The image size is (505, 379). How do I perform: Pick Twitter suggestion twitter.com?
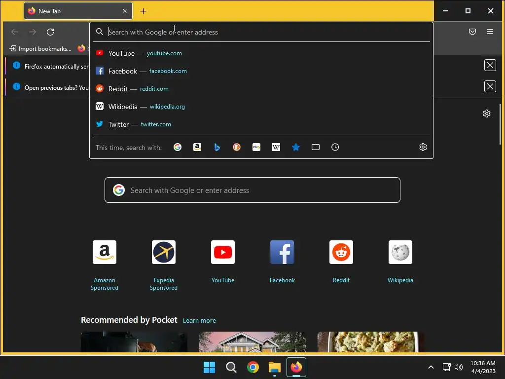point(261,124)
